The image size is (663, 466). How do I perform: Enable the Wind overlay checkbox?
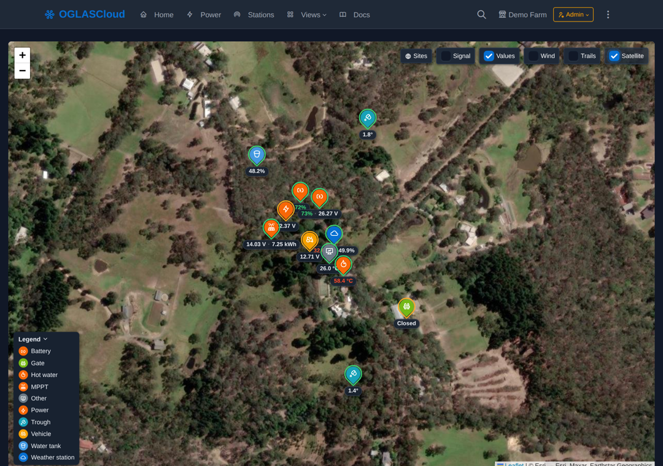(x=533, y=56)
